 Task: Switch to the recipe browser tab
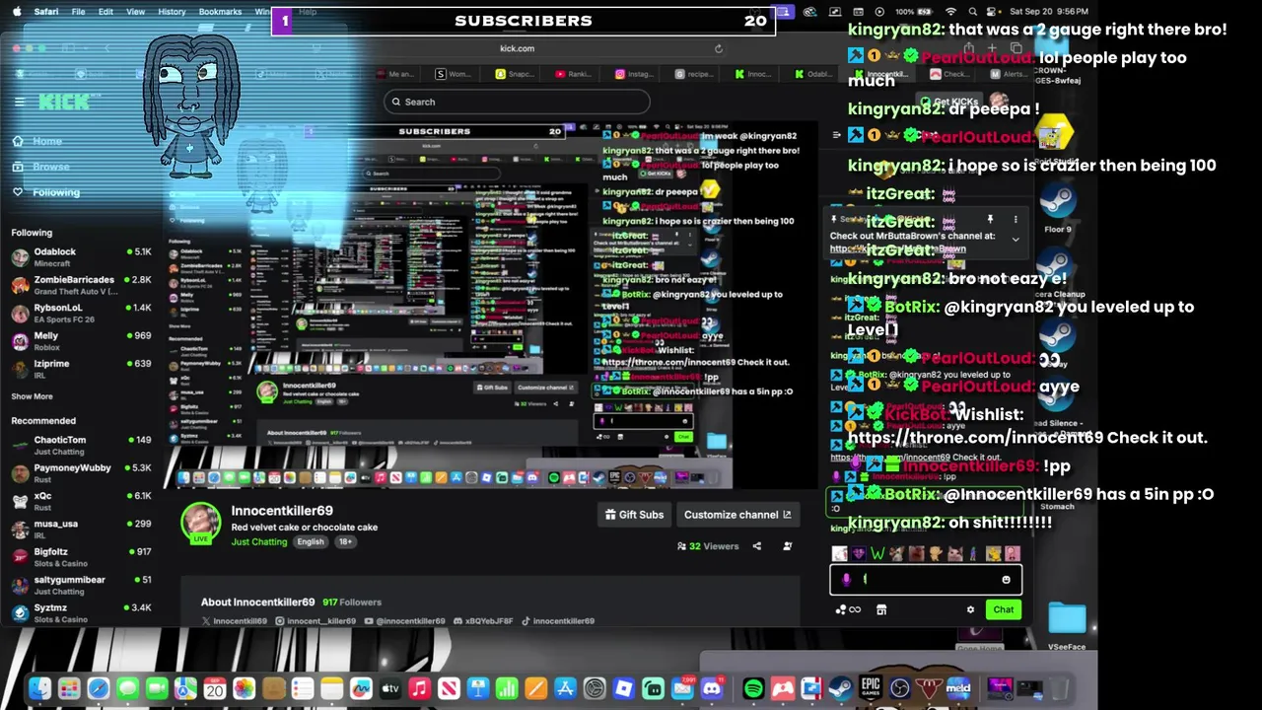click(x=693, y=74)
